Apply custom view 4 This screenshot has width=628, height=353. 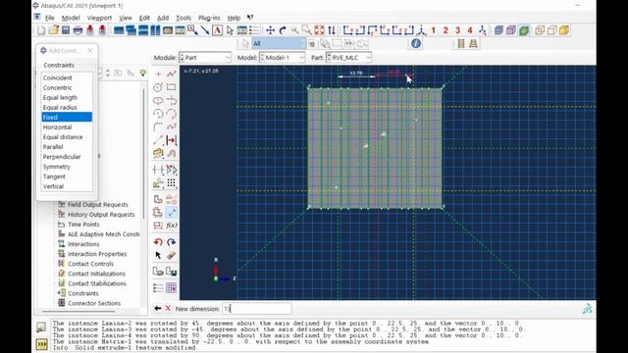pyautogui.click(x=470, y=30)
